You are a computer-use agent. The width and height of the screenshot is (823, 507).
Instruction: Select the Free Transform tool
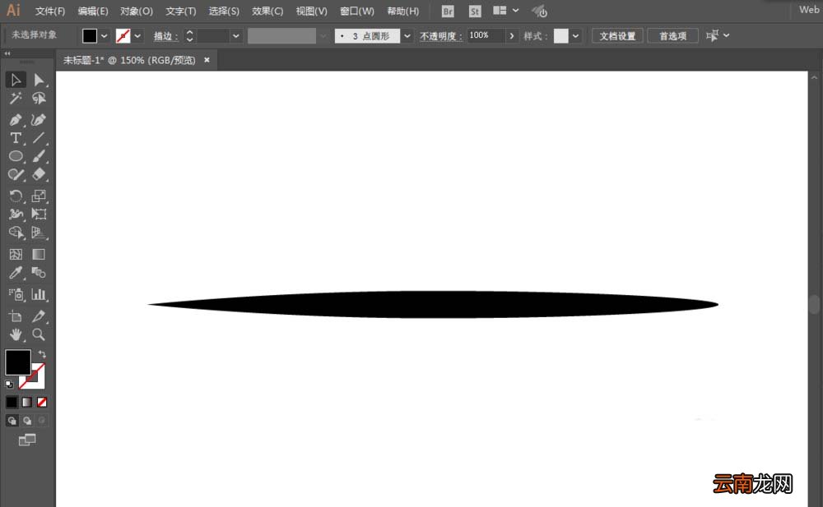39,214
